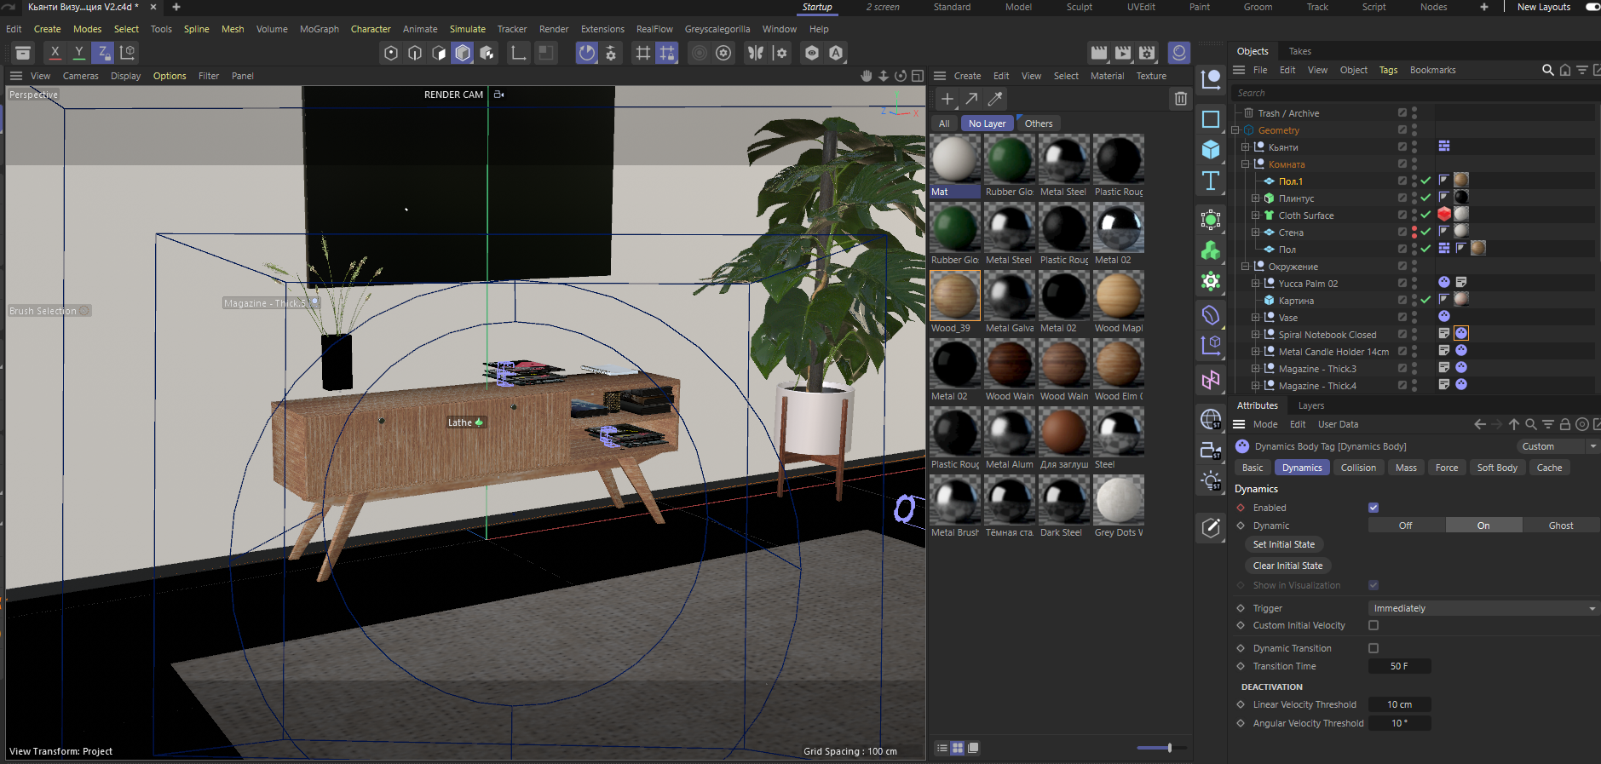This screenshot has height=764, width=1601.
Task: Open the Trigger dropdown set to Immediately
Action: point(1483,608)
